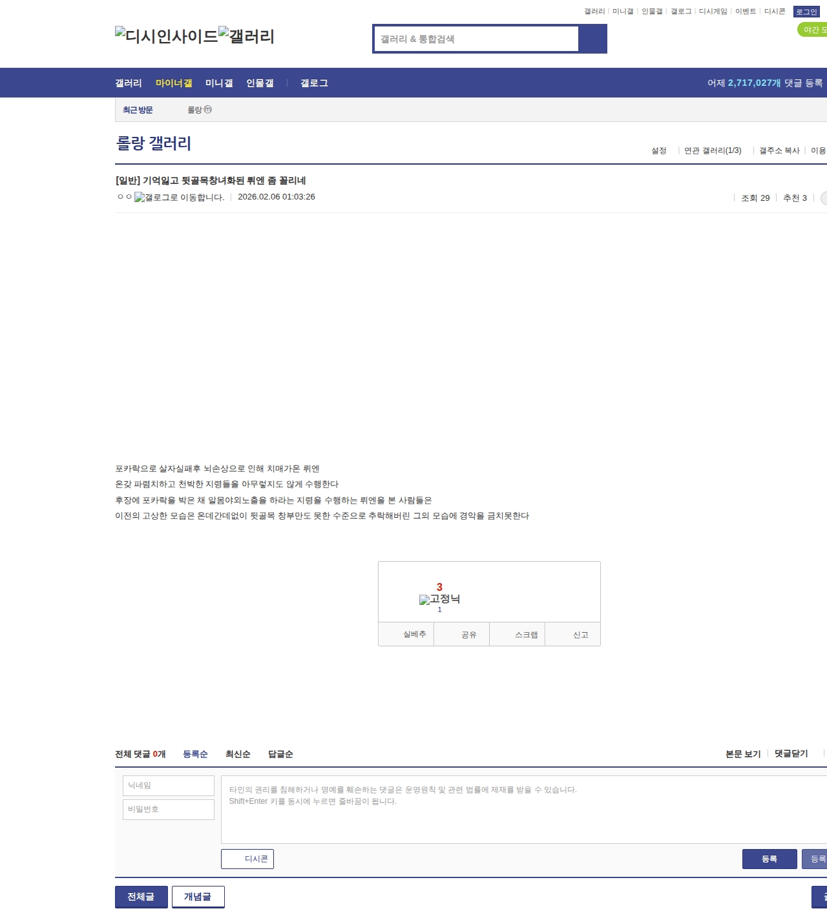Open 갤로그 in the blue navigation bar
Image resolution: width=827 pixels, height=922 pixels.
314,83
